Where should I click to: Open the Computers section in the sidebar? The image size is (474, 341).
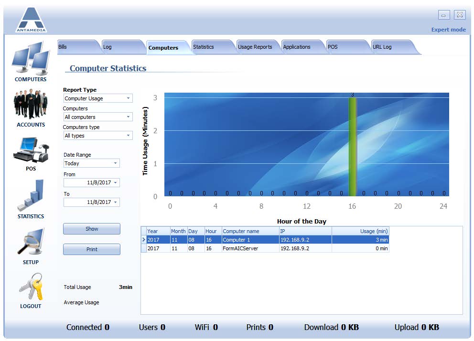(31, 62)
